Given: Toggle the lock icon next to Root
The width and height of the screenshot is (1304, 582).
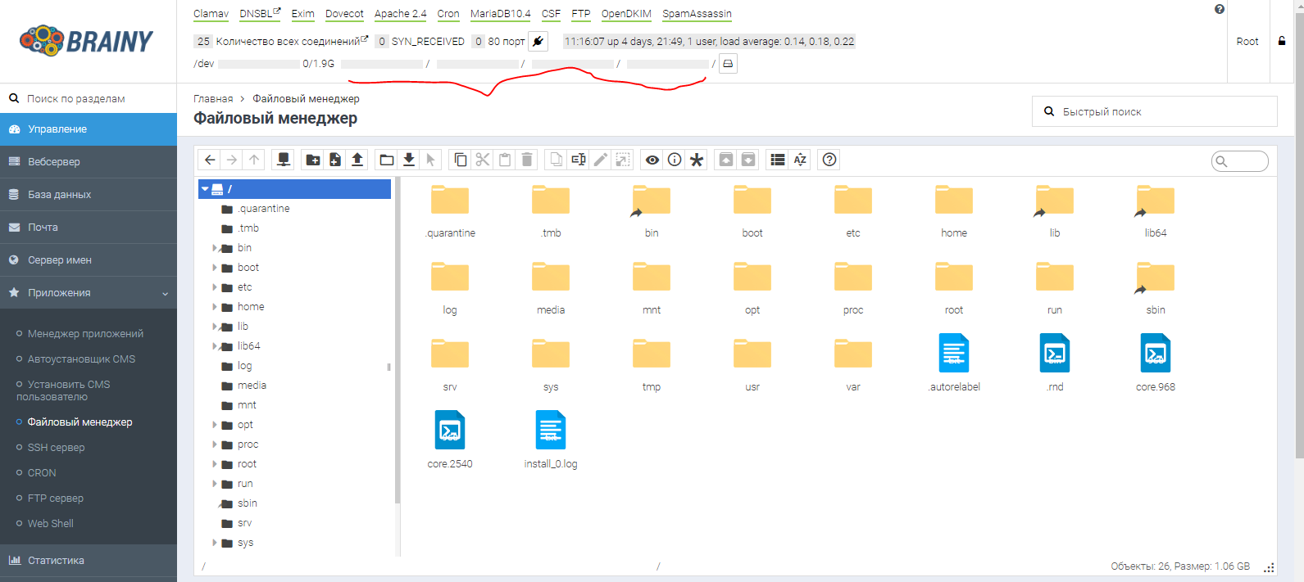Looking at the screenshot, I should click(x=1282, y=41).
